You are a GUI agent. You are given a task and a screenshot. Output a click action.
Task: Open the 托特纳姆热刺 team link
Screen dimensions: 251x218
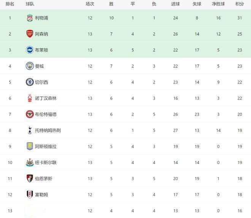(x=48, y=130)
